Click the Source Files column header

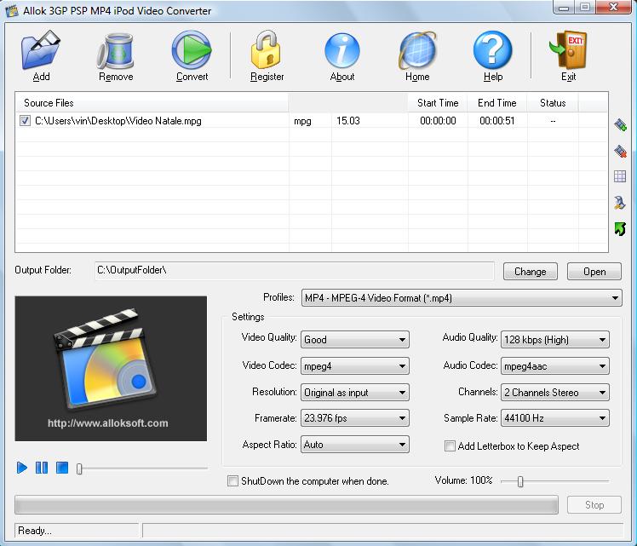[152, 103]
